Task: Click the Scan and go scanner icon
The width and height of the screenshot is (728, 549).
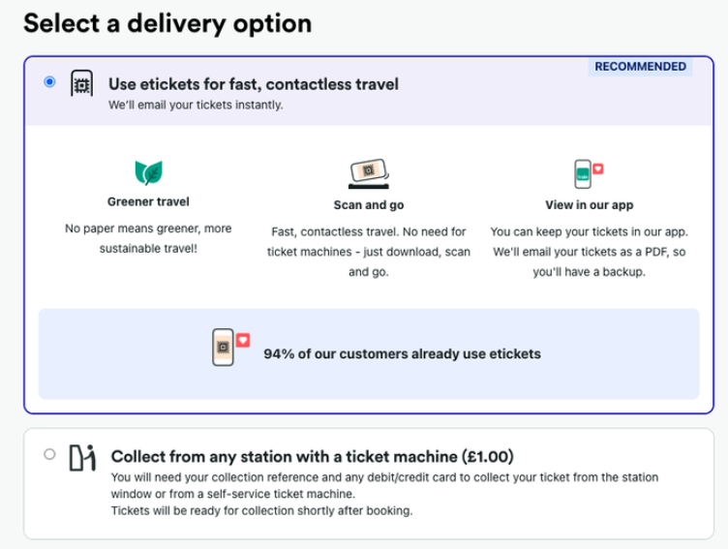Action: click(x=369, y=173)
